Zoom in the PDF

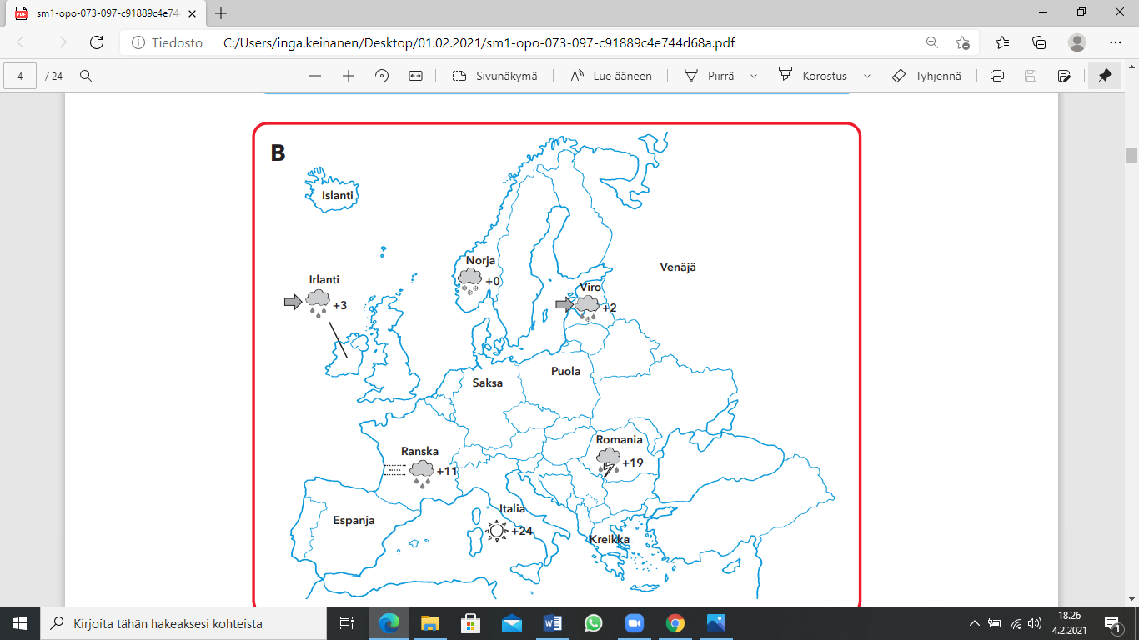click(349, 76)
